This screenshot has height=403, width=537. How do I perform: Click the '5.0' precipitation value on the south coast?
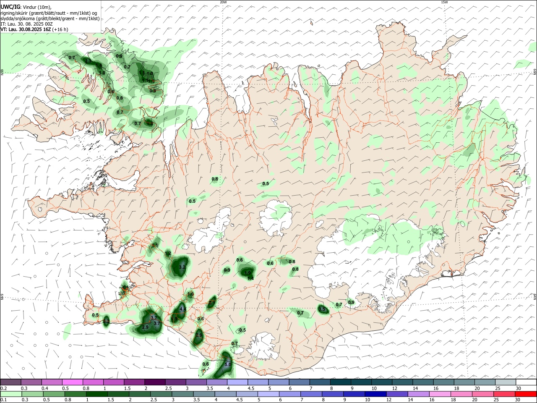point(228,365)
